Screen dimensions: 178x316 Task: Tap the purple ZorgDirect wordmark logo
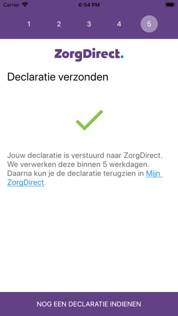tap(89, 55)
